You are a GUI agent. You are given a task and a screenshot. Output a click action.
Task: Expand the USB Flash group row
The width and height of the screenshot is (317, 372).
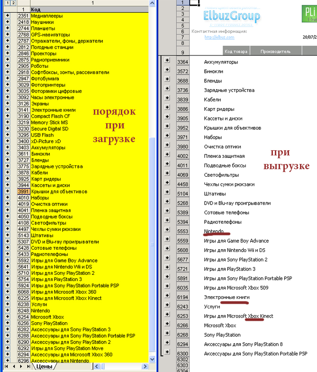(8, 135)
